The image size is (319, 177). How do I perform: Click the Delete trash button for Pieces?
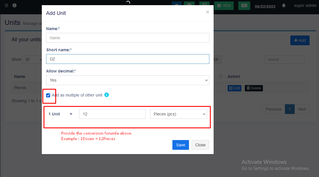(x=254, y=88)
